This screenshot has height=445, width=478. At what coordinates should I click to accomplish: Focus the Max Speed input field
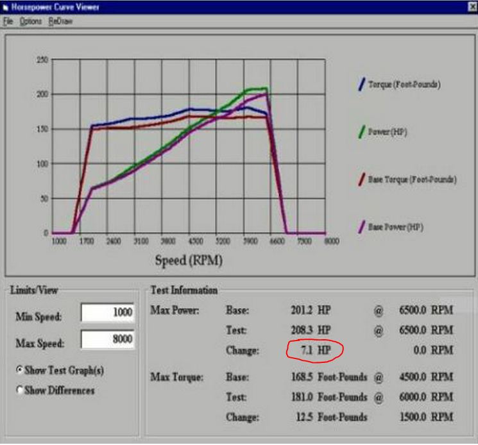[x=108, y=340]
